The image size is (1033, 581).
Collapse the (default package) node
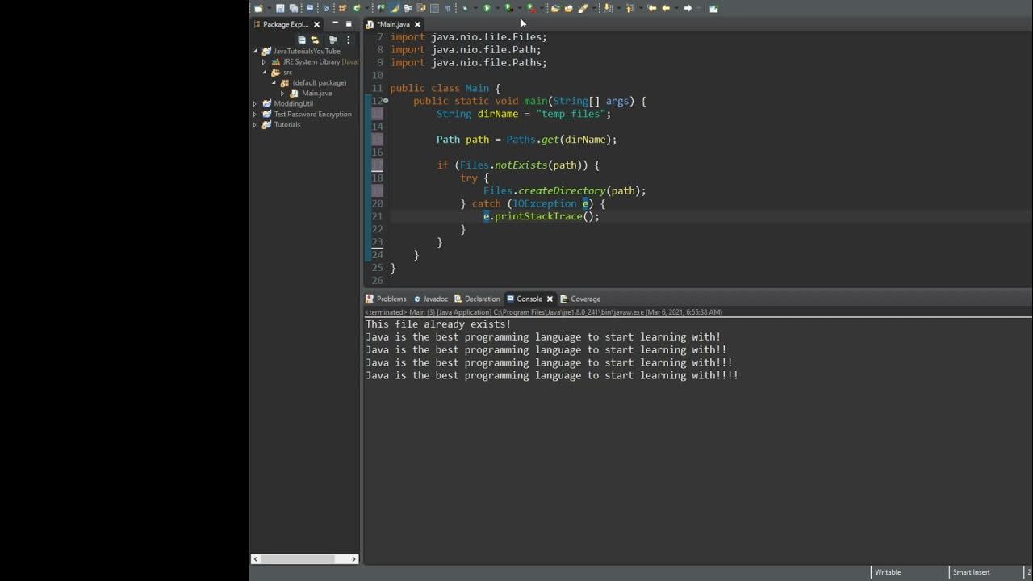click(274, 82)
